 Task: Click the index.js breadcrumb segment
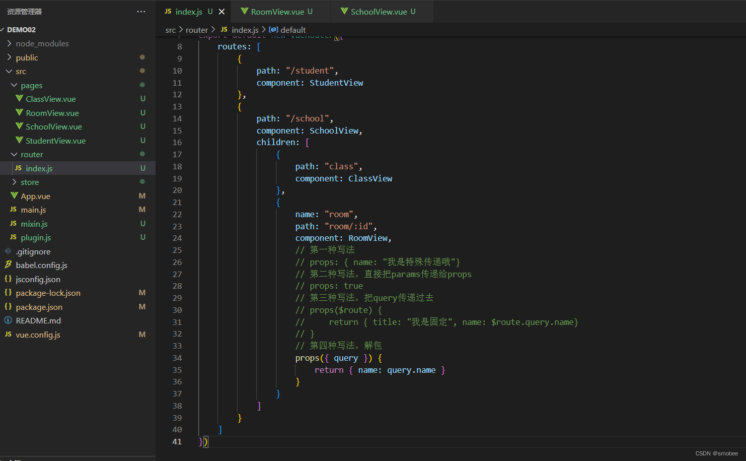245,30
